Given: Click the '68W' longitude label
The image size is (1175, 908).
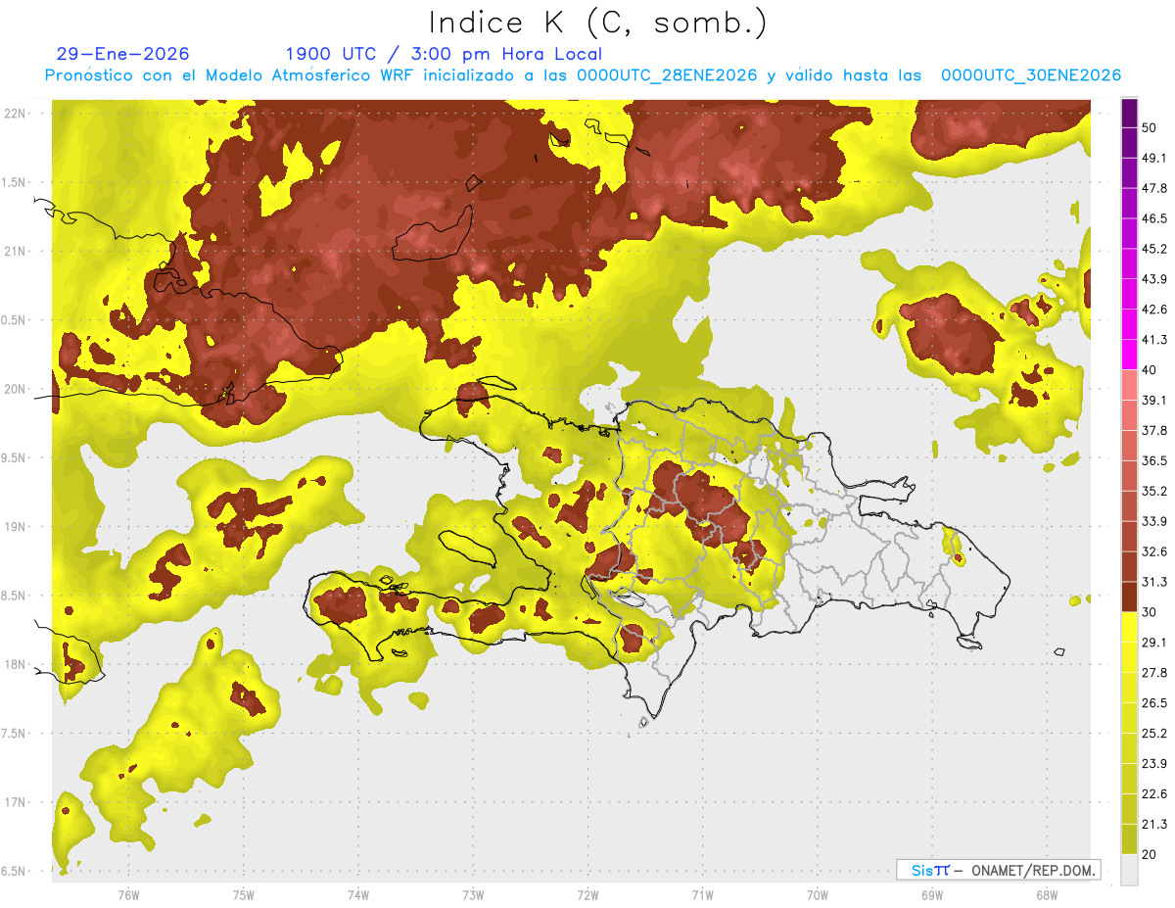Looking at the screenshot, I should pyautogui.click(x=1047, y=894).
